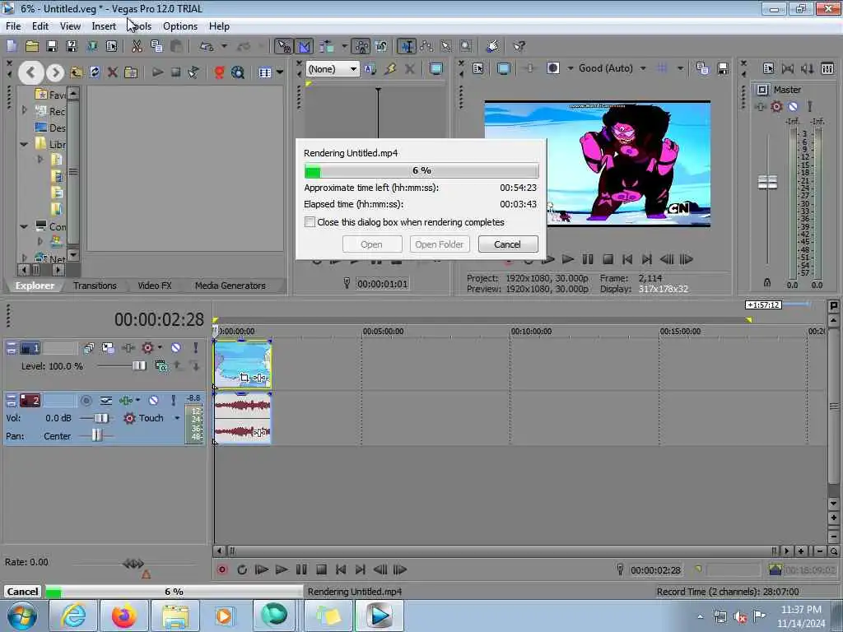Click the What's This help icon
This screenshot has width=843, height=632.
pos(519,46)
